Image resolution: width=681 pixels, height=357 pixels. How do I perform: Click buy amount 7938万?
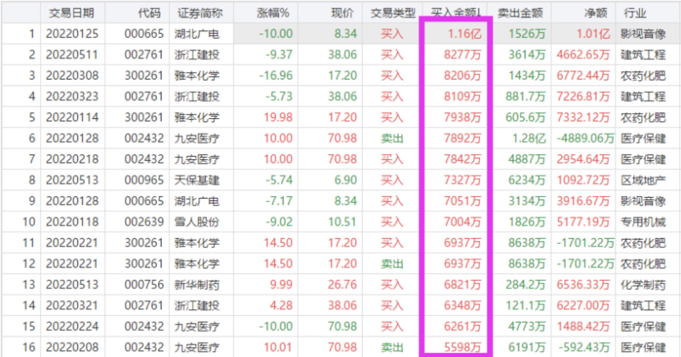(x=463, y=117)
